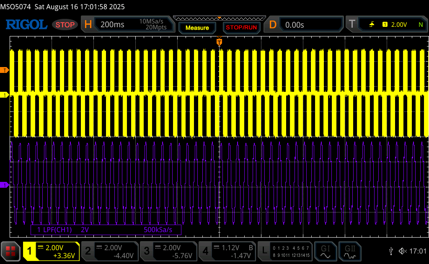
Task: Tap the muted speaker icon
Action: tap(403, 251)
